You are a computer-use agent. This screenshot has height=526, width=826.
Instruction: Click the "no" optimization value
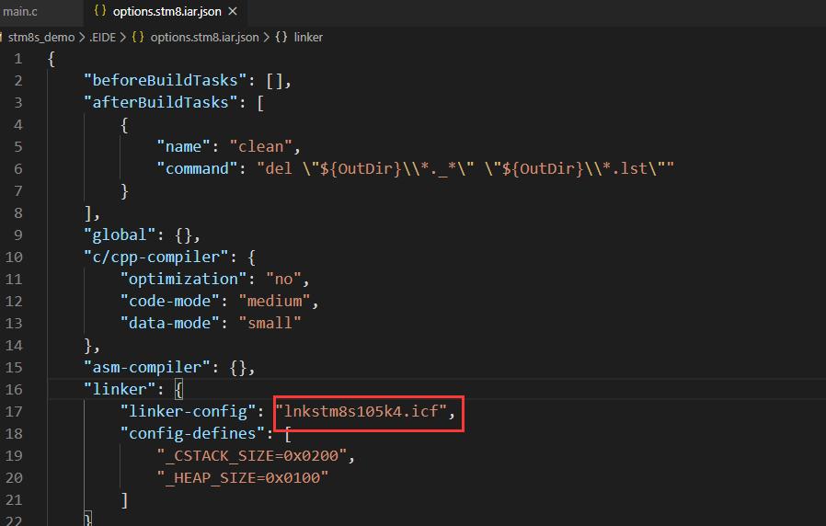coord(283,279)
